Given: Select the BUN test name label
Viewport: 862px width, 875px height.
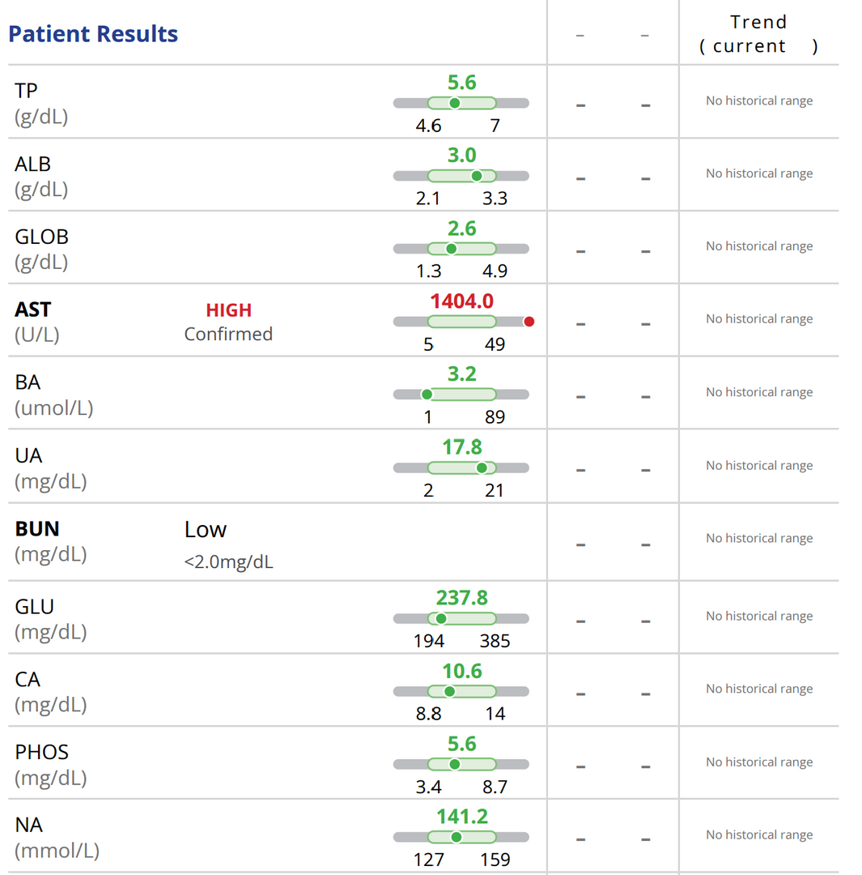Looking at the screenshot, I should pyautogui.click(x=37, y=529).
